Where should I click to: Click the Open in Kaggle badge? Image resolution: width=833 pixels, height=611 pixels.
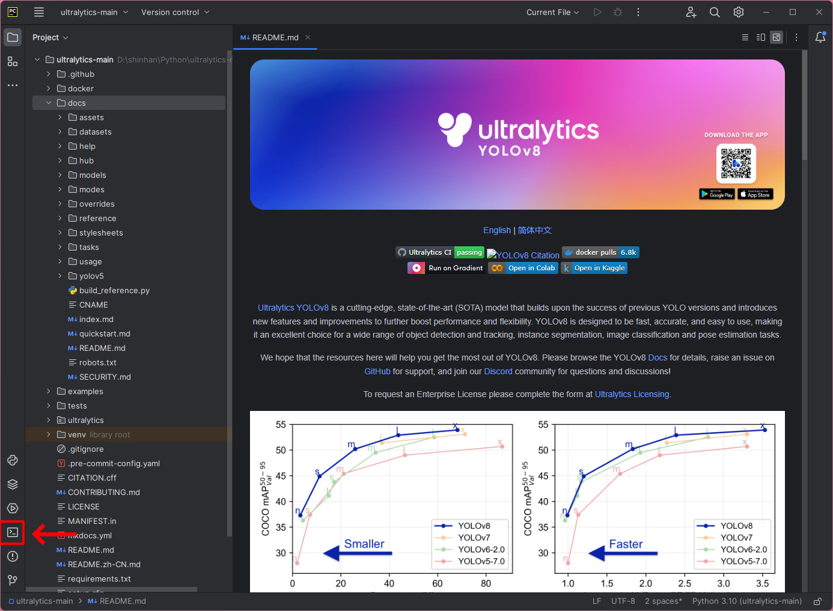point(594,268)
